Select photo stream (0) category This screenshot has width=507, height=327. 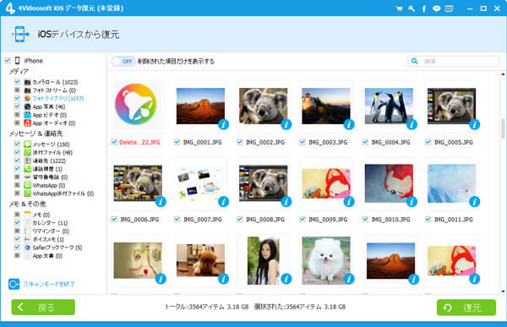tap(54, 90)
